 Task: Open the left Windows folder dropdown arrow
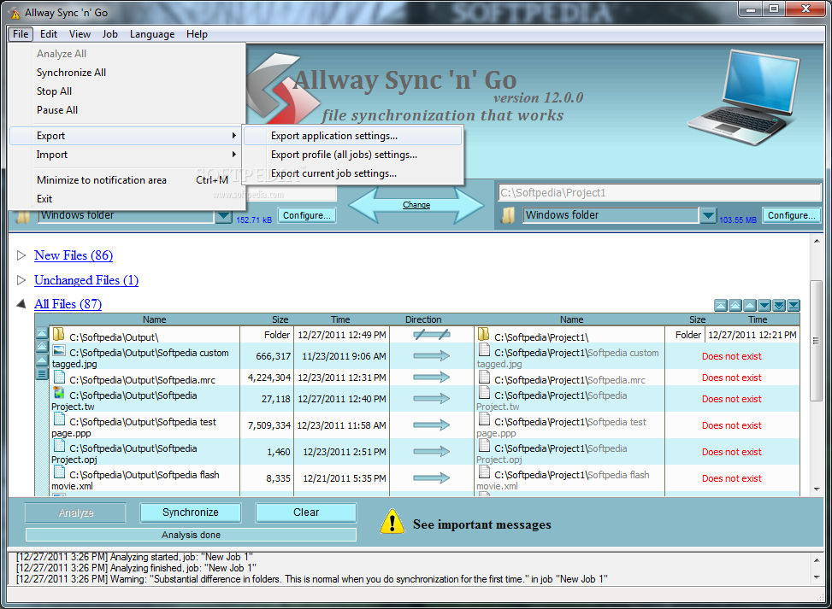click(223, 216)
